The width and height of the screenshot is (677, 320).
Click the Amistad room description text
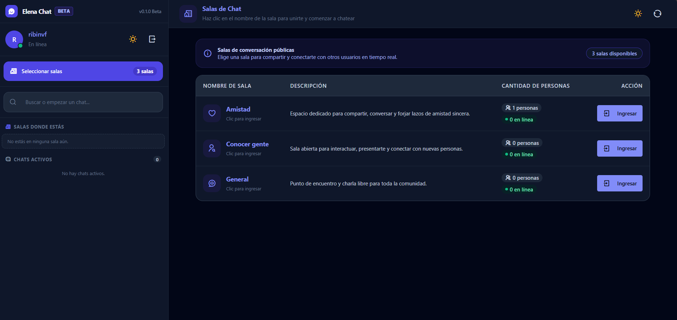click(x=380, y=114)
